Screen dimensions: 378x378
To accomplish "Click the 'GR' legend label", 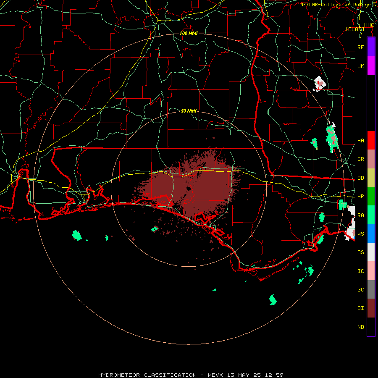I will click(360, 159).
